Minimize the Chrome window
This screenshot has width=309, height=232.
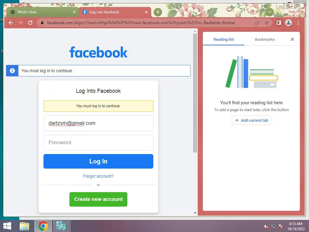point(280,6)
